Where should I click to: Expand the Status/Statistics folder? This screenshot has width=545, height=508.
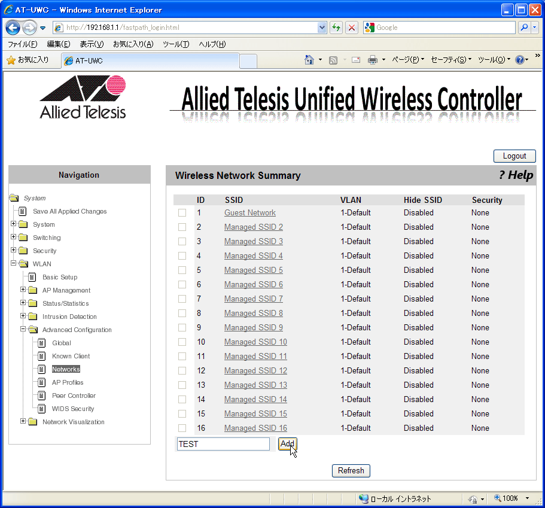tap(23, 303)
